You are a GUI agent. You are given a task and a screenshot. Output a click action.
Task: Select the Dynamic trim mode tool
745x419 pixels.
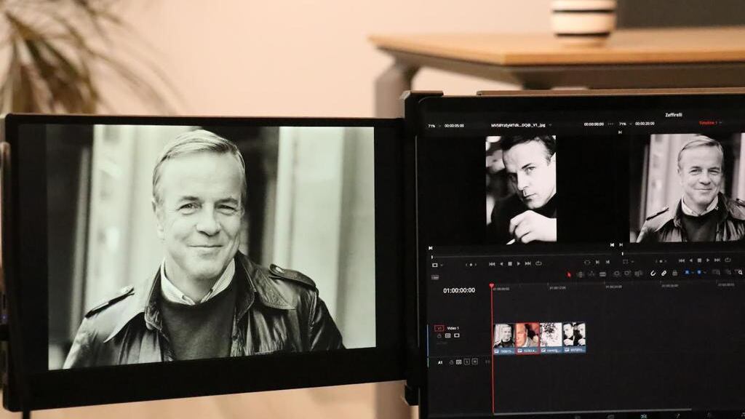click(591, 274)
